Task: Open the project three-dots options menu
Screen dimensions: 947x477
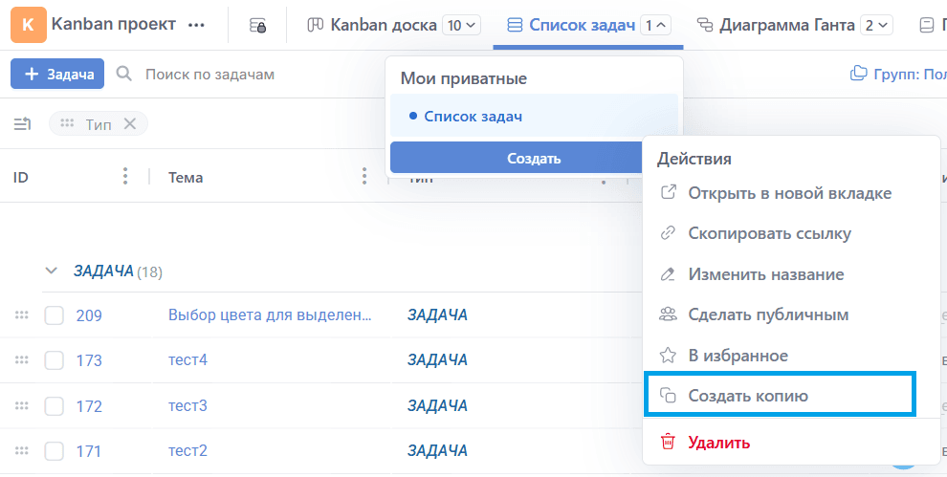Action: pyautogui.click(x=197, y=25)
